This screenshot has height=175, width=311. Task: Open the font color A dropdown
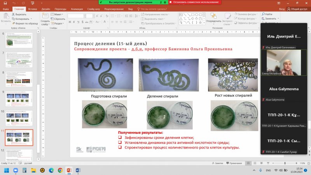108,22
